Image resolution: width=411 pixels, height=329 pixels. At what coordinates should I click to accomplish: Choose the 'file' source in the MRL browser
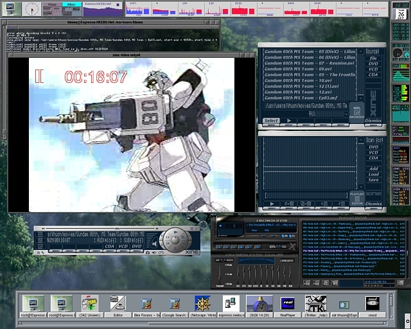[x=373, y=58]
